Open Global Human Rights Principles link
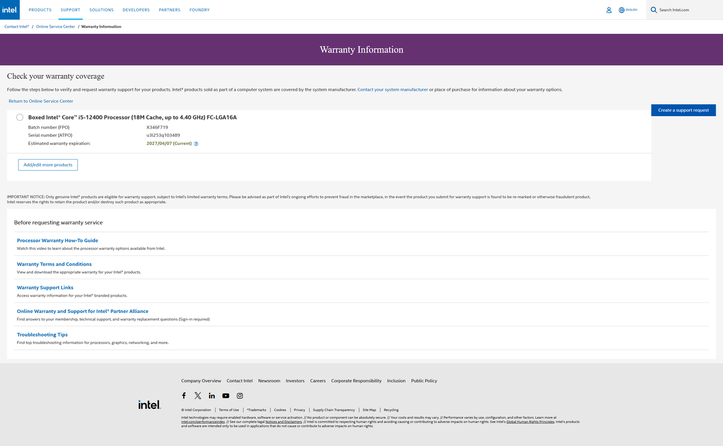Image resolution: width=723 pixels, height=446 pixels. pyautogui.click(x=530, y=422)
